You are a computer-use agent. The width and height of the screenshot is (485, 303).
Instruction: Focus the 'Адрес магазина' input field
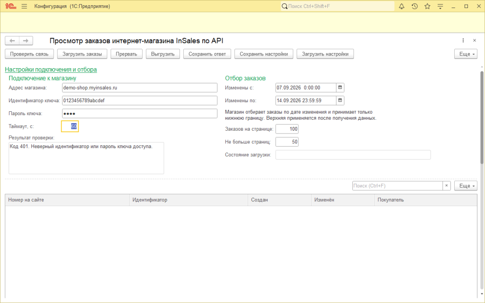pyautogui.click(x=140, y=88)
